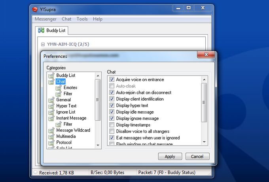The height and width of the screenshot is (182, 269).
Task: Select General category
Action: tap(63, 100)
